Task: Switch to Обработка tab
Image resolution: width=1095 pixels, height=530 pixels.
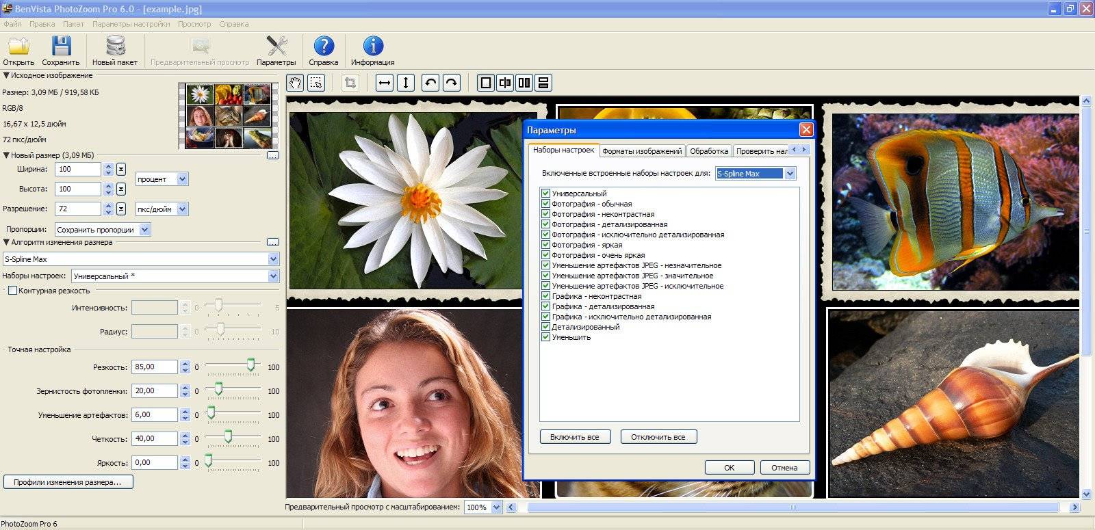Action: coord(709,151)
